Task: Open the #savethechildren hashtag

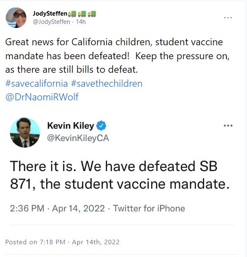Action: point(107,83)
